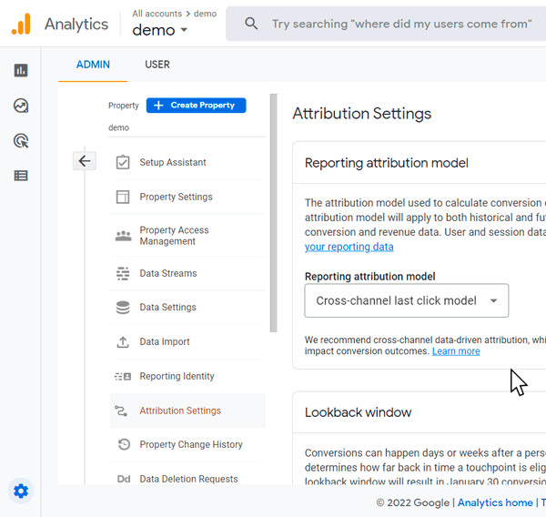This screenshot has height=517, width=546.
Task: Follow the Learn more link
Action: 456,351
